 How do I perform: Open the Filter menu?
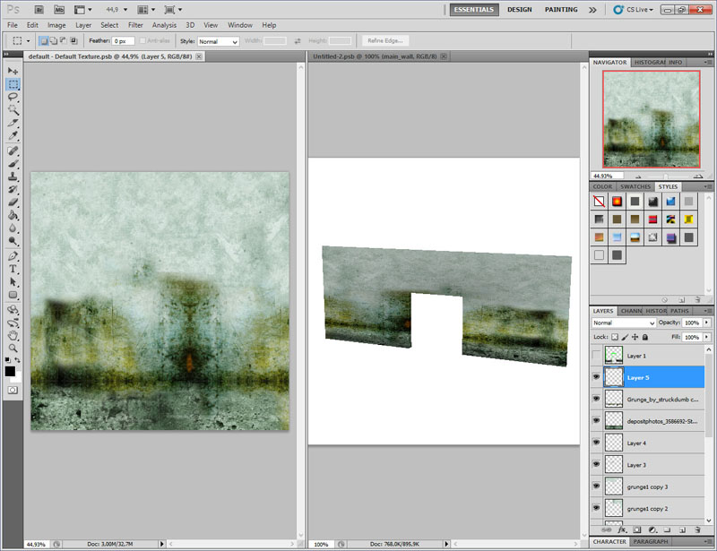click(x=135, y=25)
